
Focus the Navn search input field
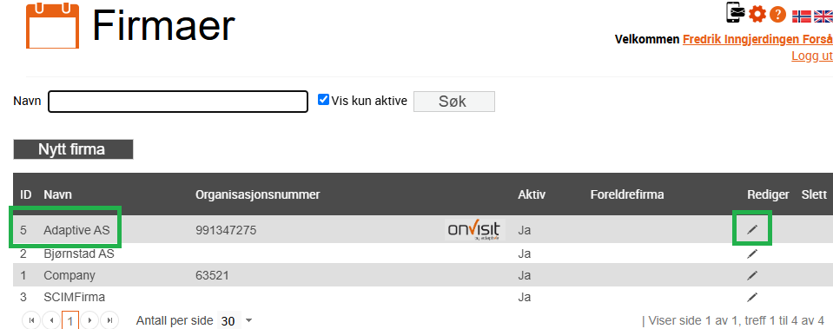pos(178,102)
